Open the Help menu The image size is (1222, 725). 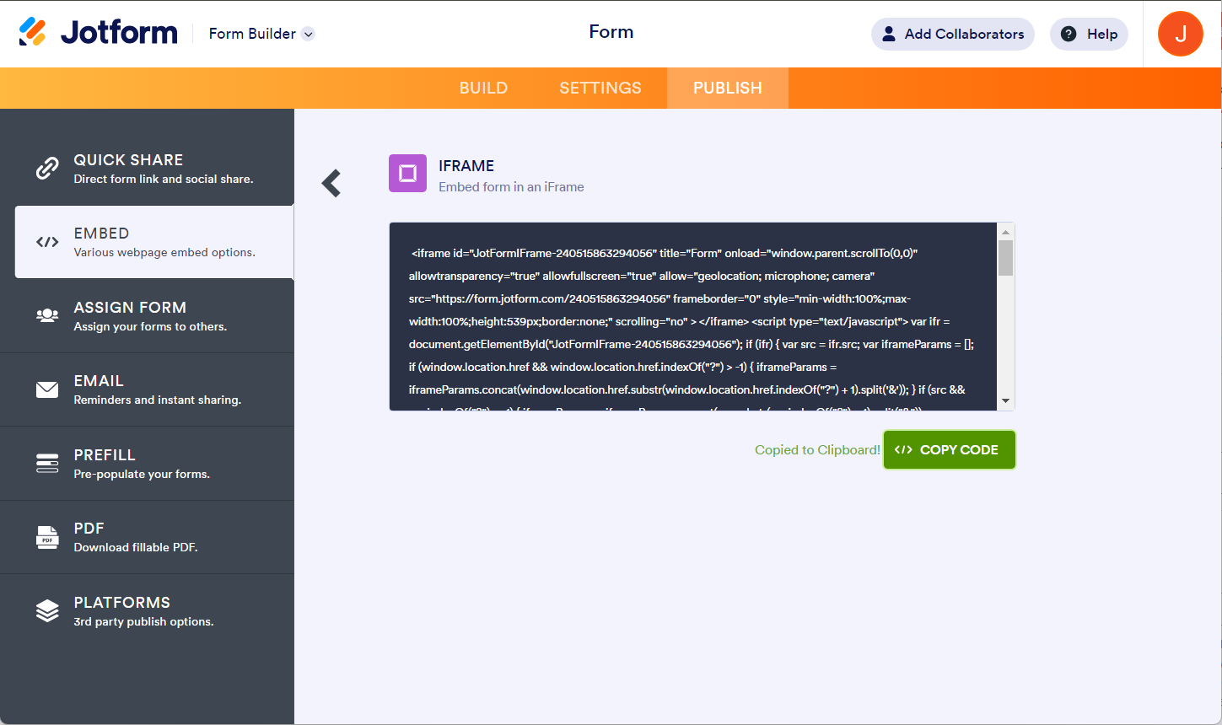[x=1088, y=34]
